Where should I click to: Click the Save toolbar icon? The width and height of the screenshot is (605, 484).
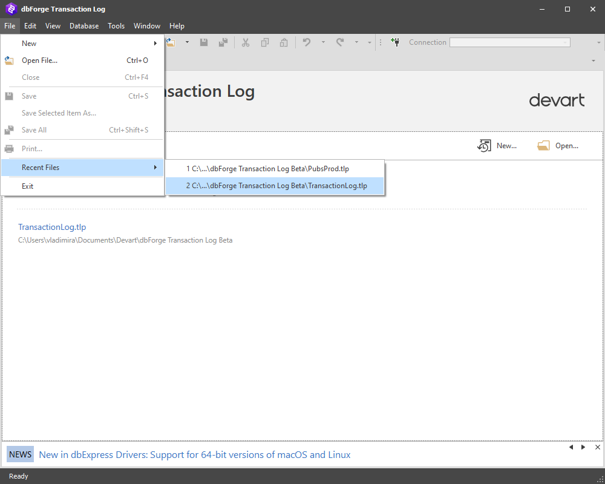[x=204, y=42]
